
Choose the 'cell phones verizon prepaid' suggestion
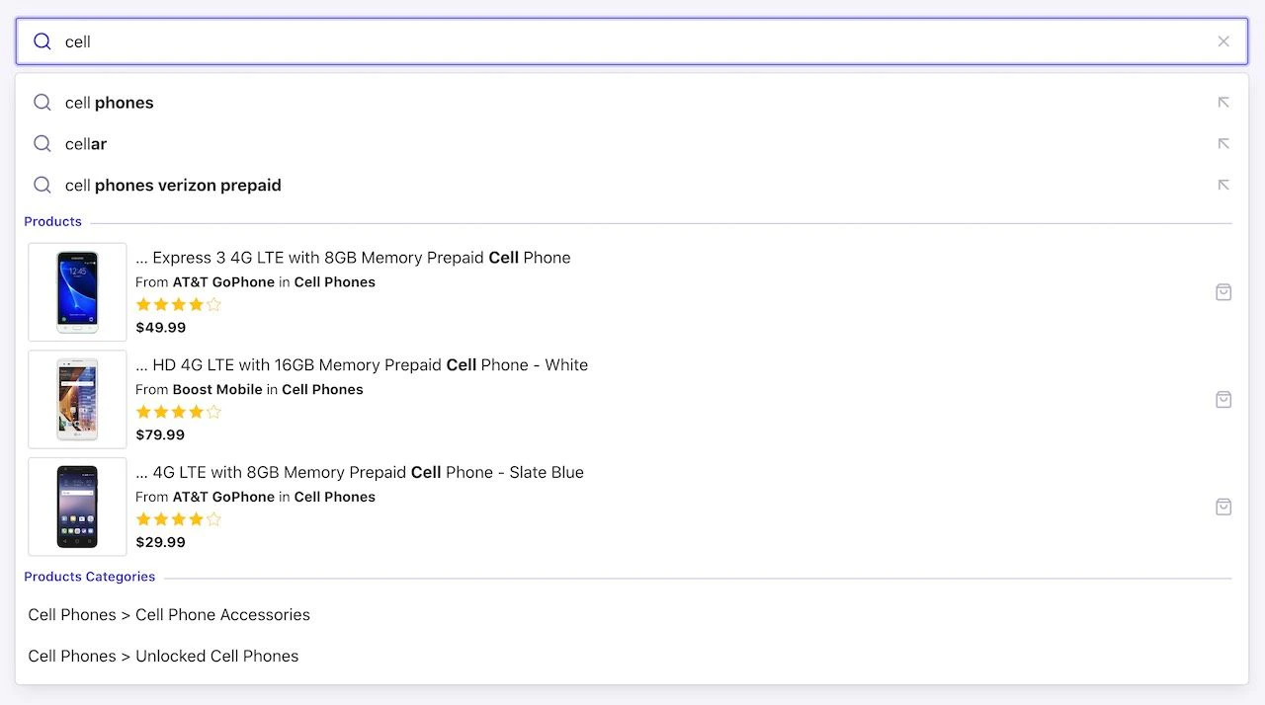click(172, 186)
